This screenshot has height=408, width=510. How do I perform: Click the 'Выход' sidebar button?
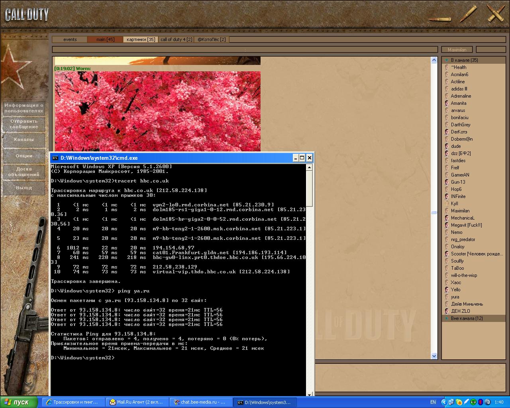24,188
